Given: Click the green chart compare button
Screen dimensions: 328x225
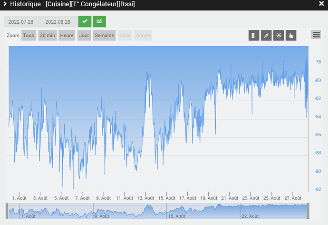Looking at the screenshot, I should tap(99, 21).
